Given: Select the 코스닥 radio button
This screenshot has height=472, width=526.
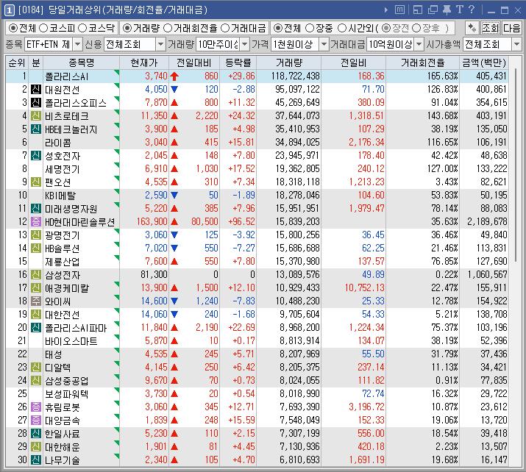Looking at the screenshot, I should pos(82,28).
